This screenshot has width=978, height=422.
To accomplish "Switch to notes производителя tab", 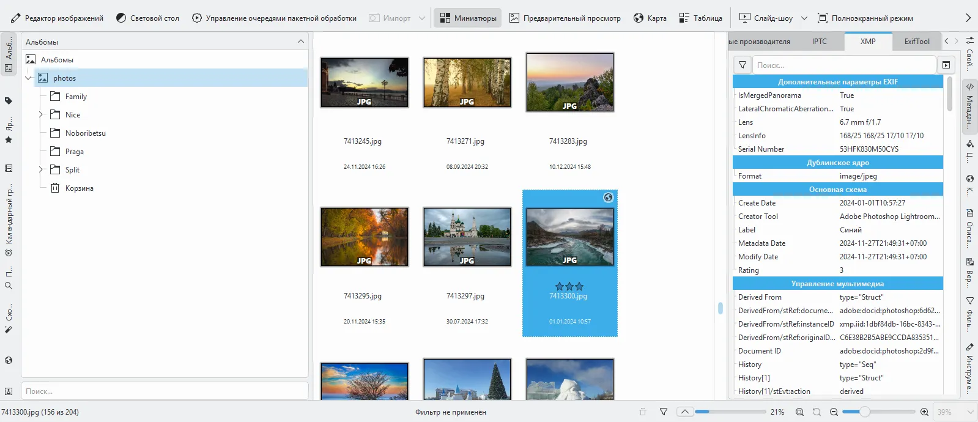I will click(x=761, y=42).
